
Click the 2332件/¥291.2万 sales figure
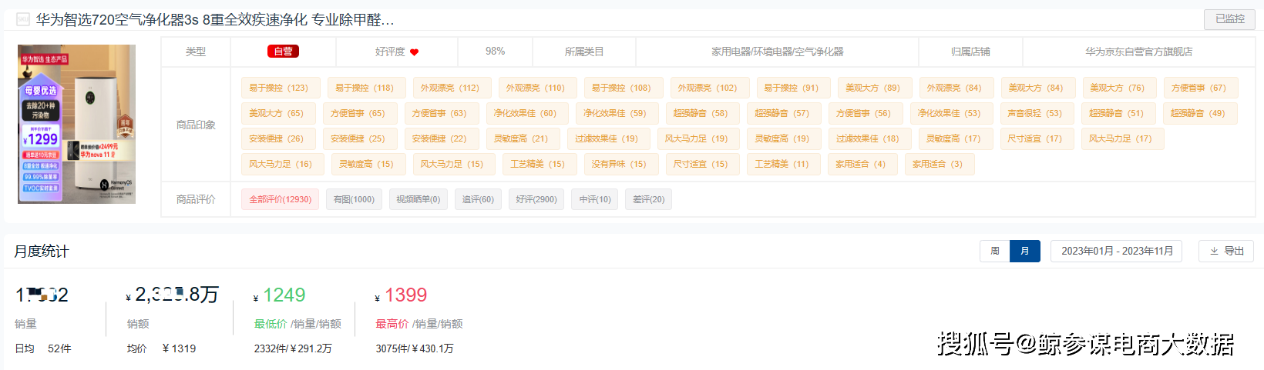pos(293,348)
